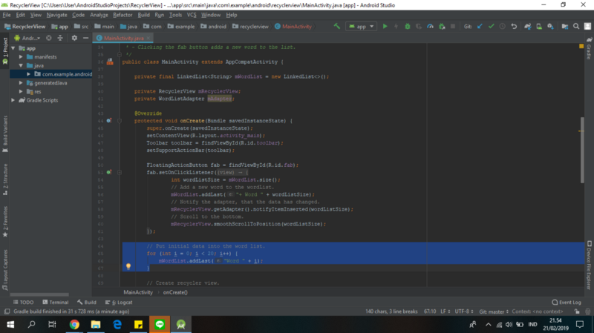Open the Event Log

click(567, 303)
